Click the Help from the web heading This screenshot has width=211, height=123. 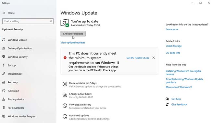176,65
